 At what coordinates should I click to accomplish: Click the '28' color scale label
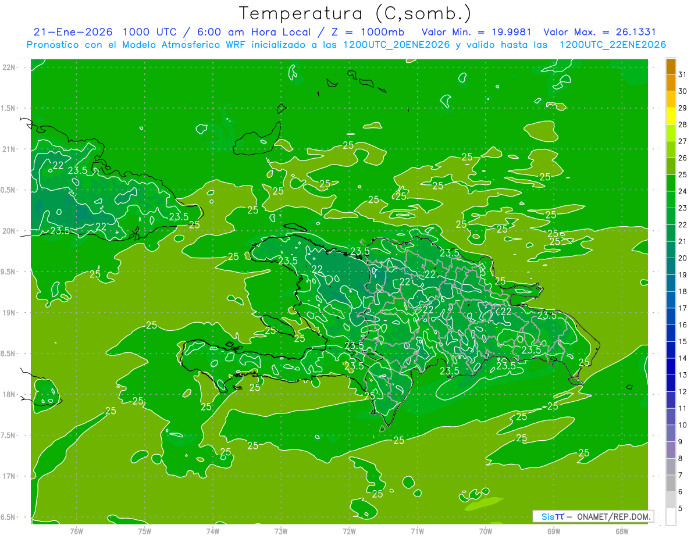click(682, 124)
